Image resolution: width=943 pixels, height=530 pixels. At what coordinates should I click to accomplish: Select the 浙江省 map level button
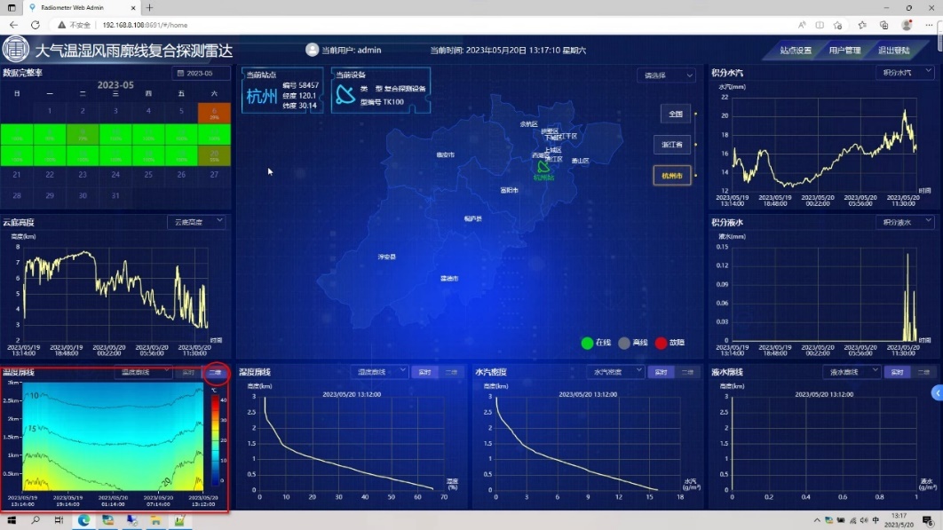672,145
